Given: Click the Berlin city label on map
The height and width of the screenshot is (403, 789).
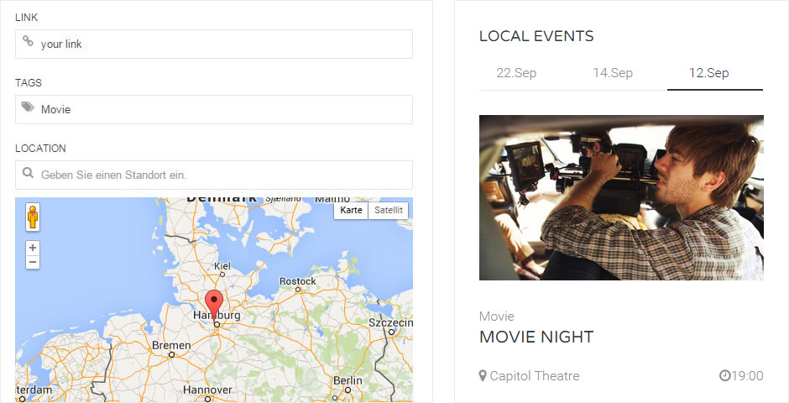Looking at the screenshot, I should pos(347,379).
